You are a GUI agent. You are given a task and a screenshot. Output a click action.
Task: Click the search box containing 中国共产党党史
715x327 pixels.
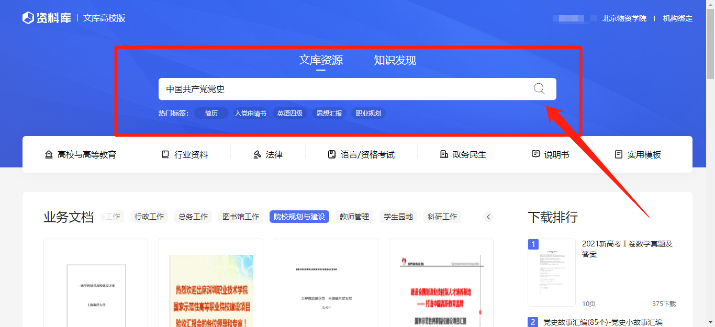(x=340, y=89)
